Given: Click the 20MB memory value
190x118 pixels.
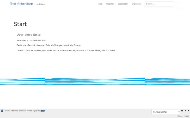Looking at the screenshot, I should tap(187, 116).
